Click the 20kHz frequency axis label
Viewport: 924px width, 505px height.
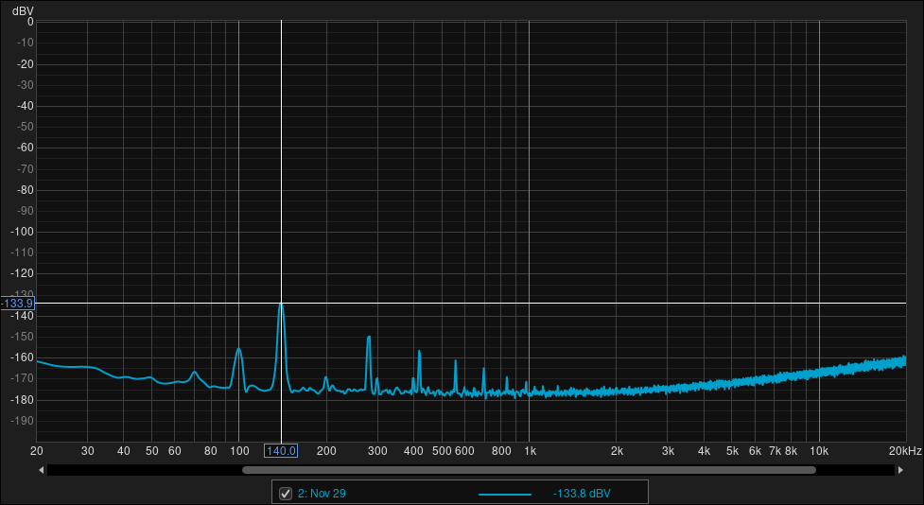(904, 451)
